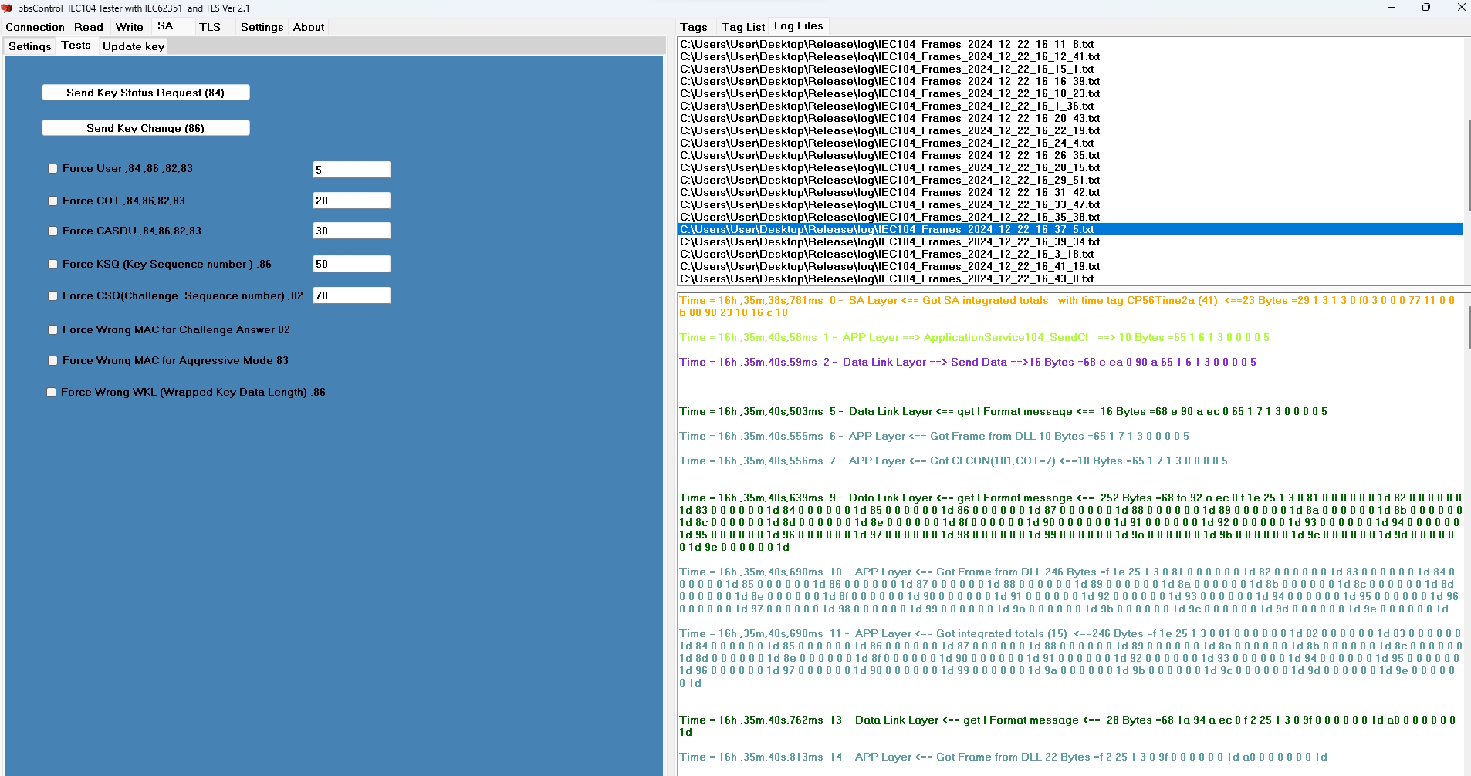
Task: Click the pbsControl application icon in title bar
Action: tap(8, 8)
